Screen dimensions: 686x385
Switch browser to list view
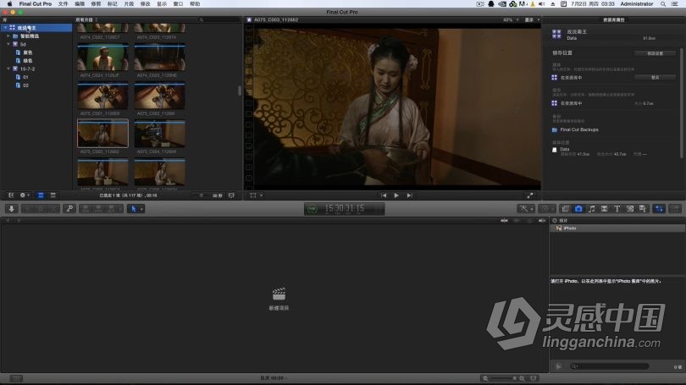53,195
